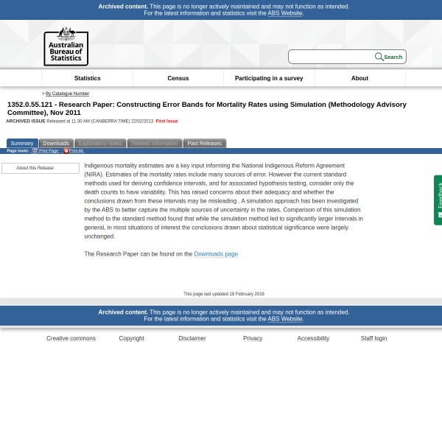This screenshot has height=442, width=442.
Task: Open the About navigation menu
Action: [x=359, y=78]
